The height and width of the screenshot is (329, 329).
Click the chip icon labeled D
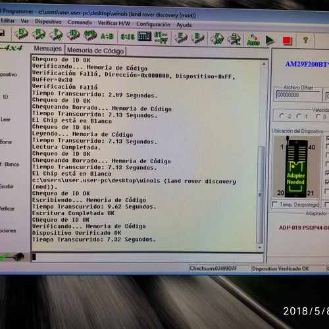click(21, 34)
